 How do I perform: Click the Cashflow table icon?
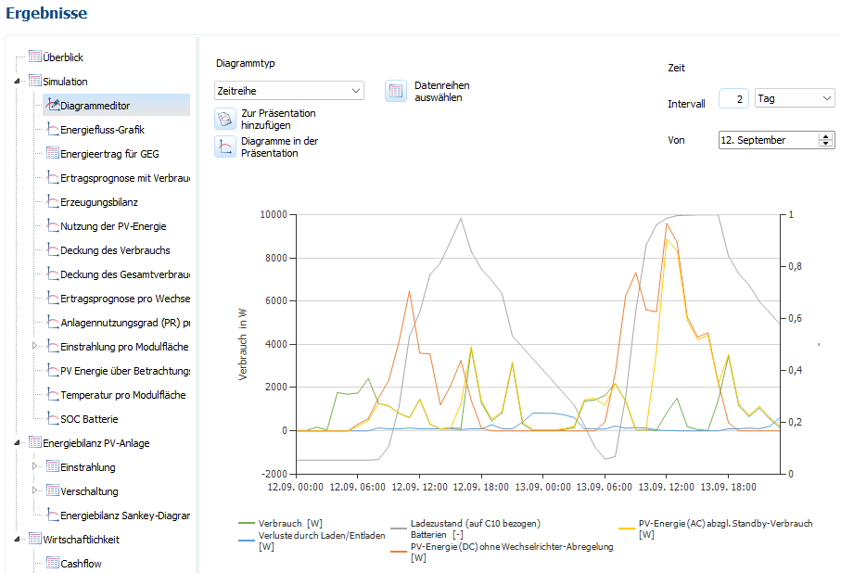pyautogui.click(x=53, y=564)
